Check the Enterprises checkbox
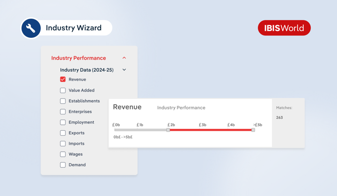Screen dimensions: 337x196 coord(63,112)
